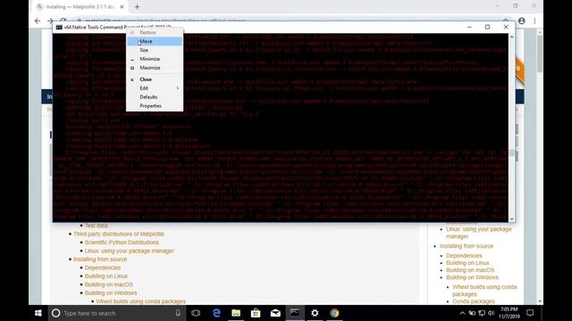
Task: Open Mail app from taskbar
Action: (275, 313)
